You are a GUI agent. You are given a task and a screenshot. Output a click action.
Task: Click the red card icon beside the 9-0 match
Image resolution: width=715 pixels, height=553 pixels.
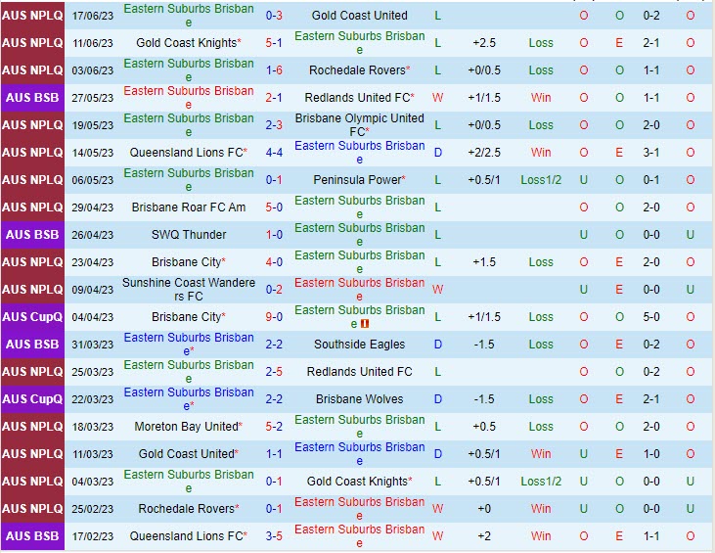point(365,324)
